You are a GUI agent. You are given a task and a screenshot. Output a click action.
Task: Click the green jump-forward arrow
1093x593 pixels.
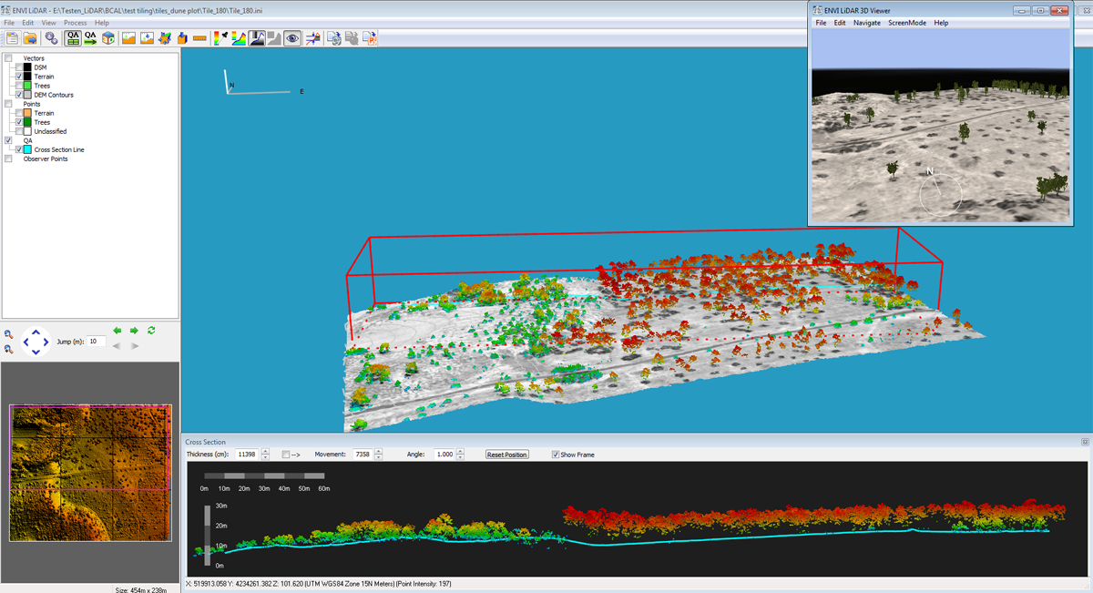134,331
